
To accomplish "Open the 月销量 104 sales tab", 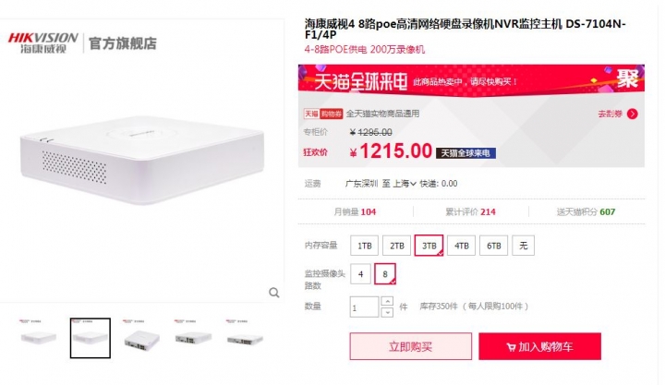I will 355,211.
